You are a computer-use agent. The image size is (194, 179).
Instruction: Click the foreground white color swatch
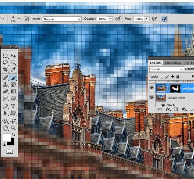click(6, 137)
